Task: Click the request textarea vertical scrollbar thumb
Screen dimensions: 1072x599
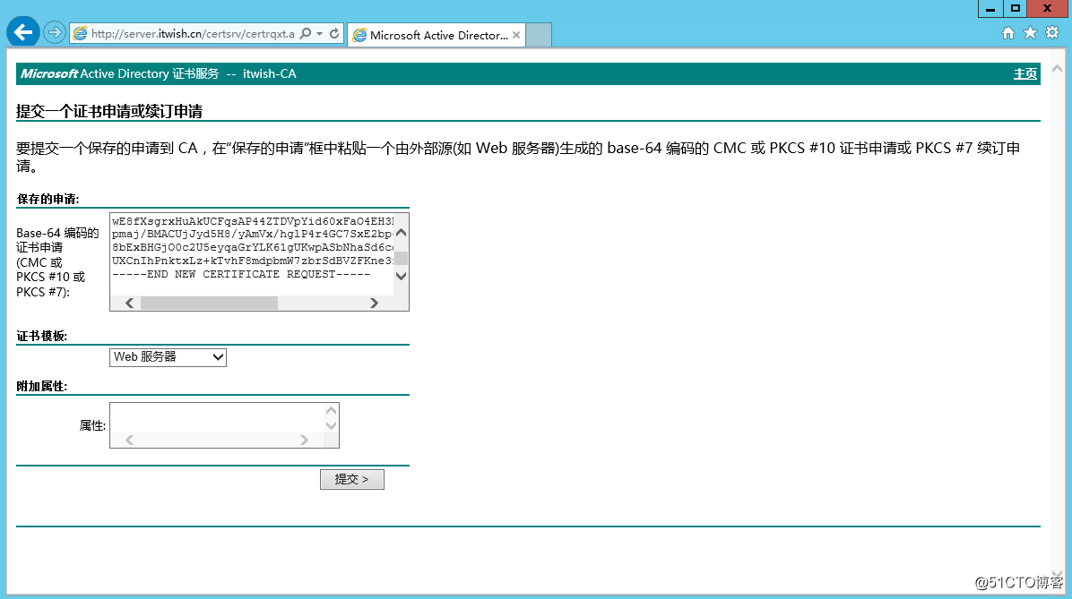Action: click(402, 258)
